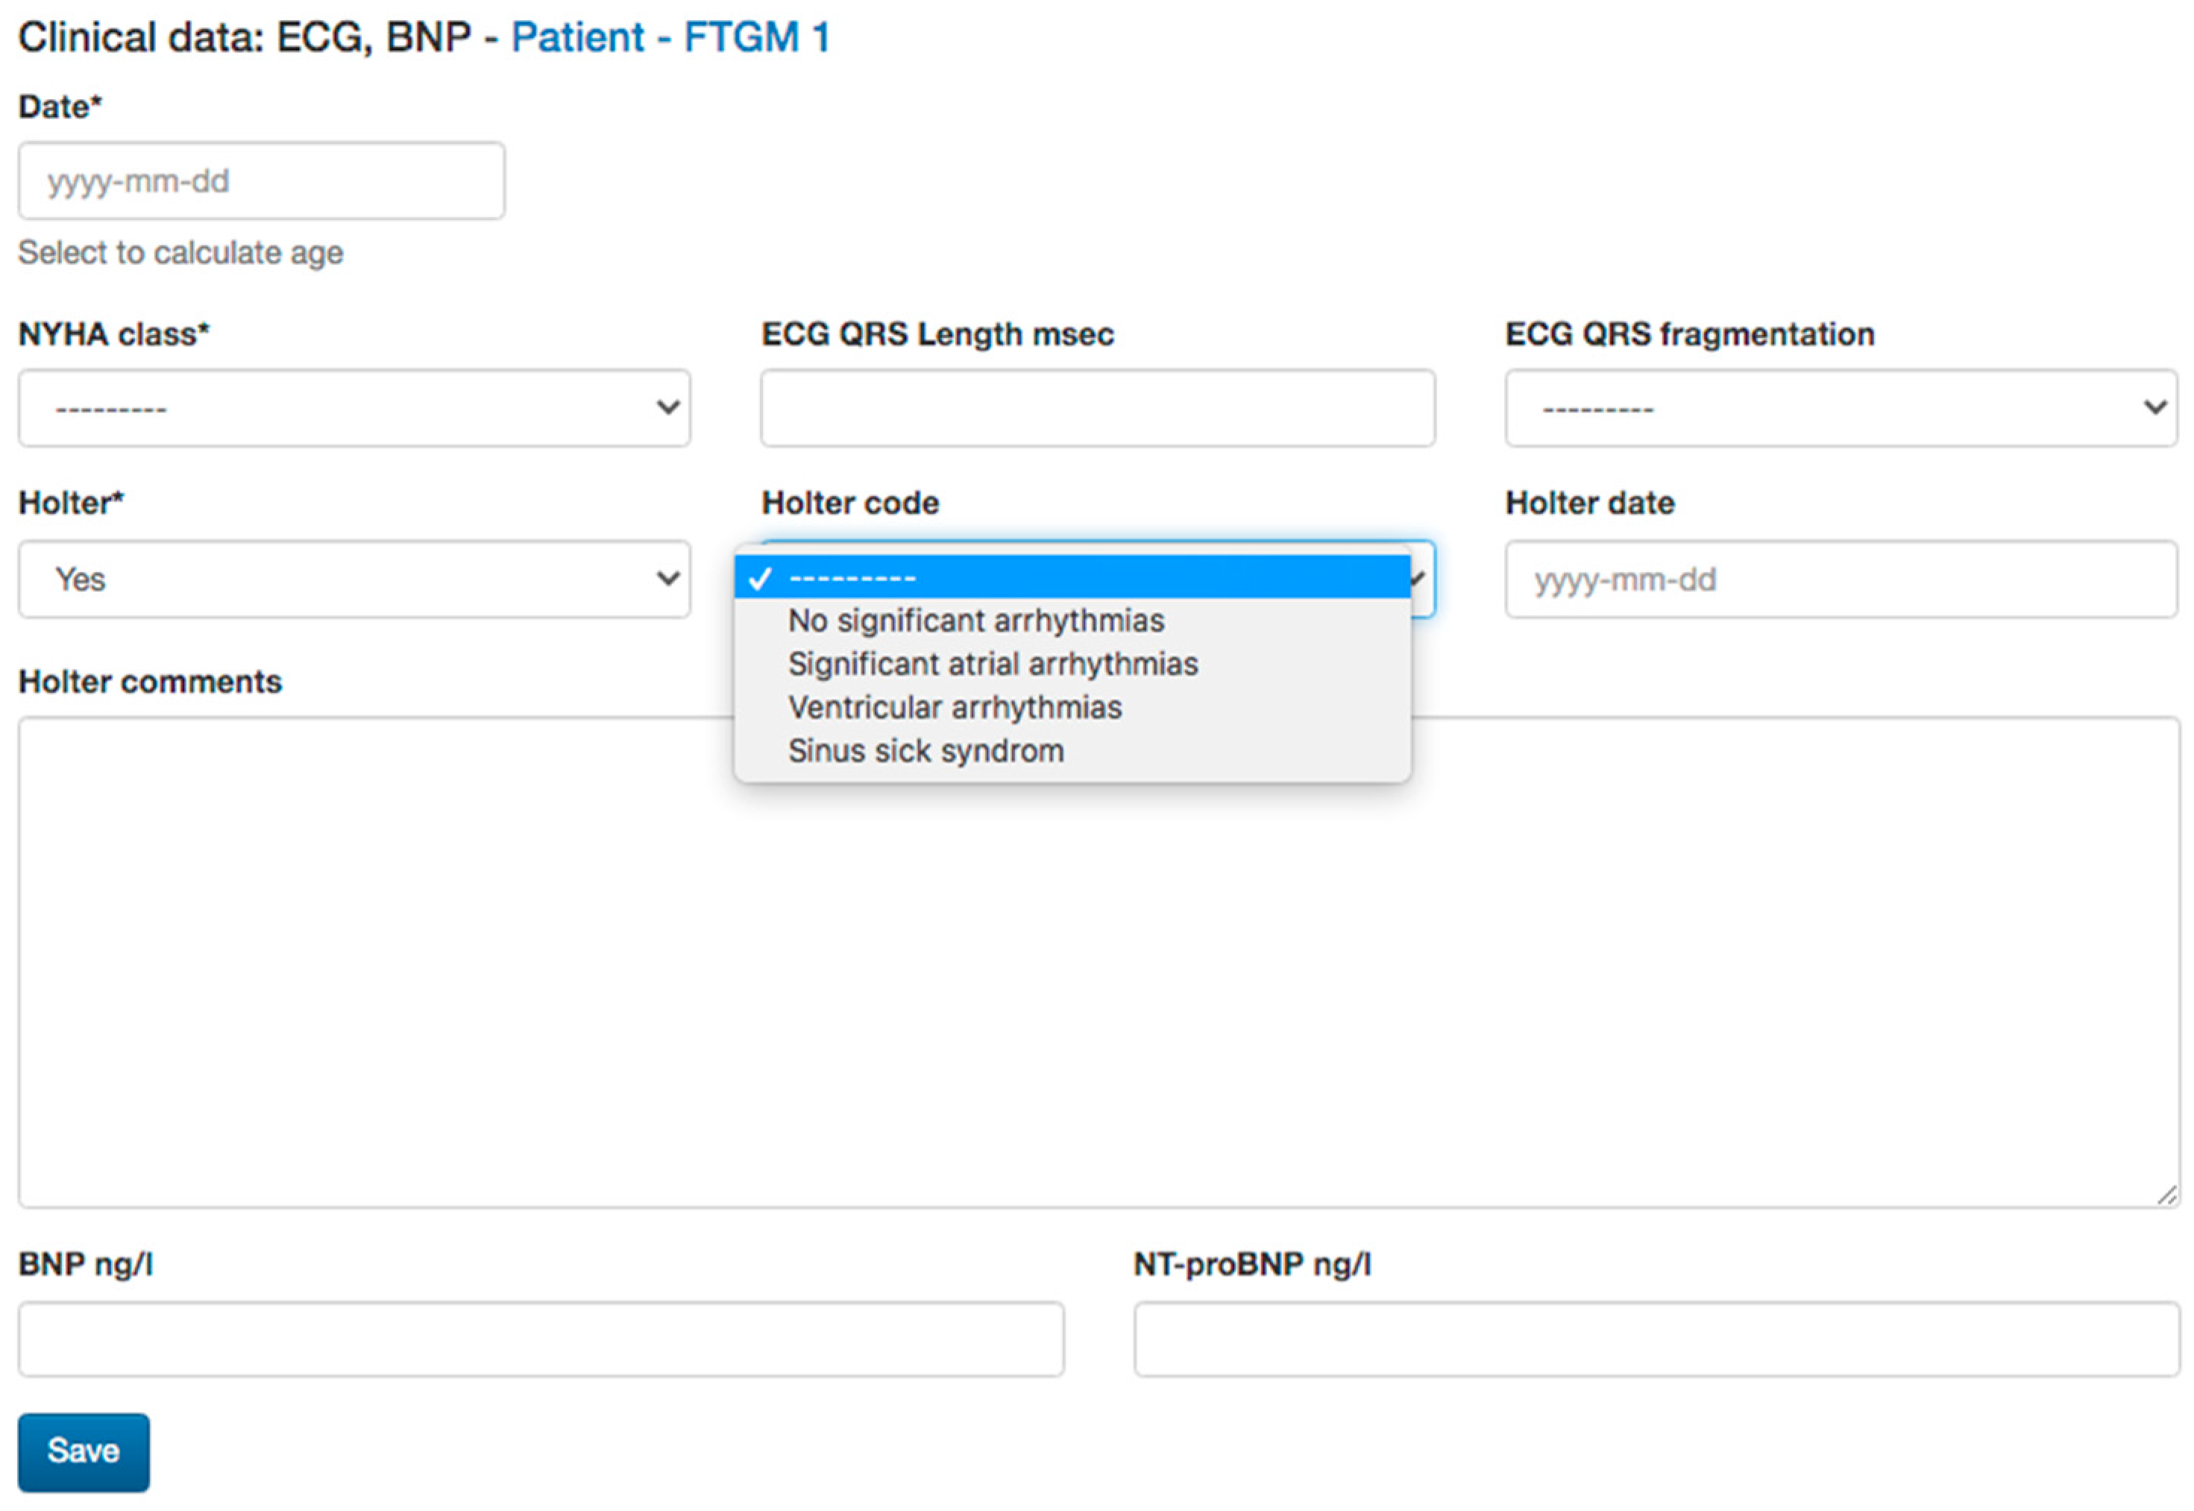
Task: Click the ECG QRS Length msec field
Action: [x=1096, y=407]
